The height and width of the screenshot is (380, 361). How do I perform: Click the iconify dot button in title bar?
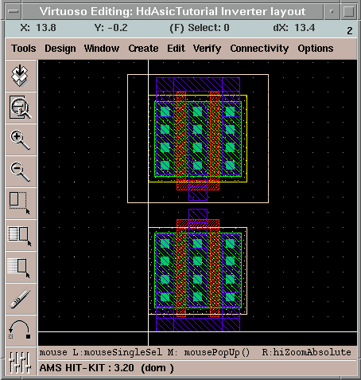(332, 11)
